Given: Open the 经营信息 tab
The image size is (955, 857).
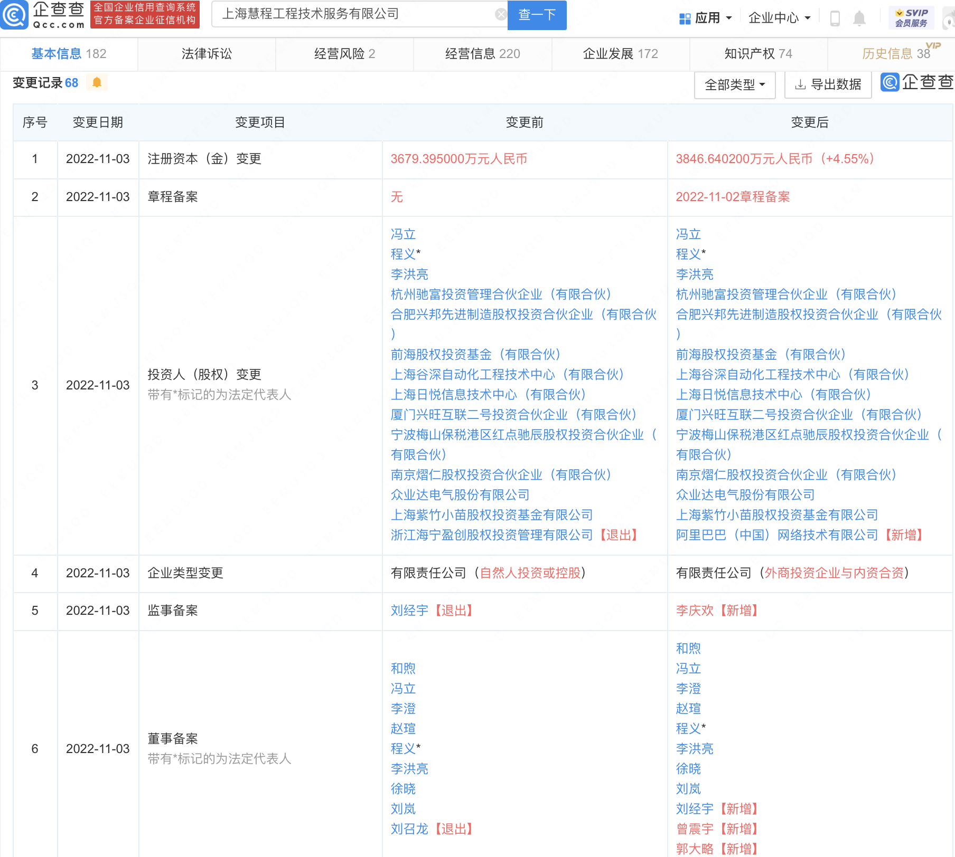Looking at the screenshot, I should point(482,54).
